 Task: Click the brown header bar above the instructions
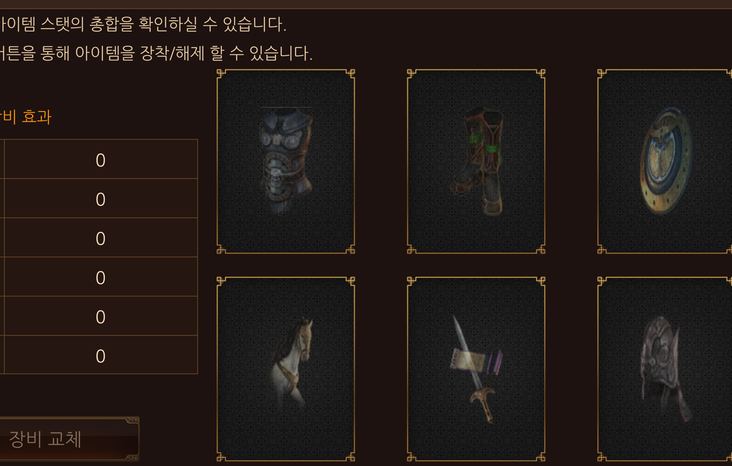tap(366, 4)
